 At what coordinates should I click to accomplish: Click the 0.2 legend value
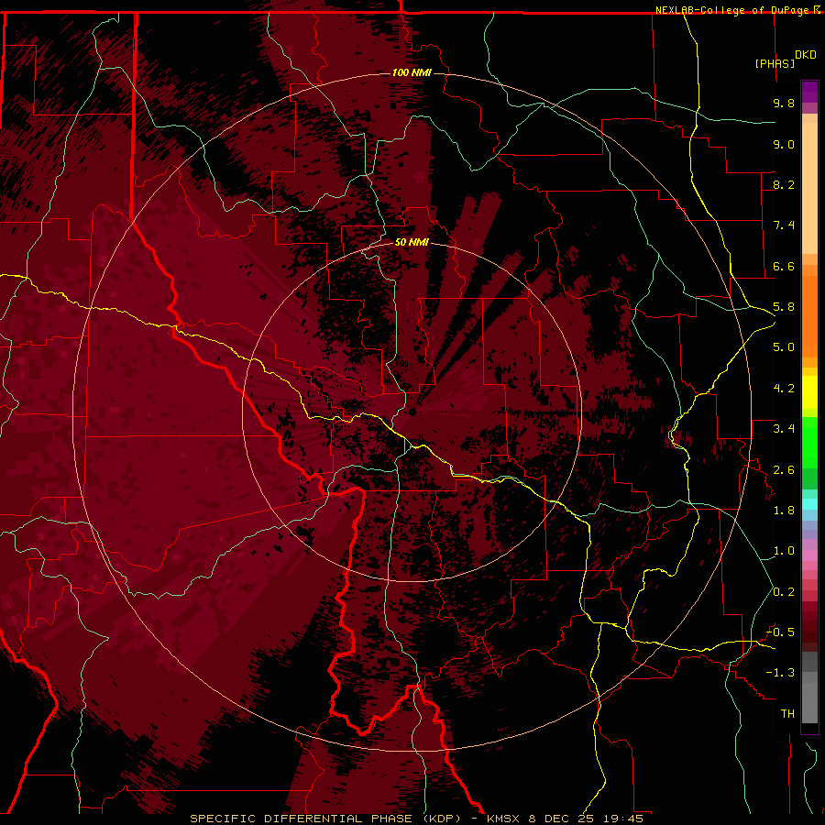[784, 592]
